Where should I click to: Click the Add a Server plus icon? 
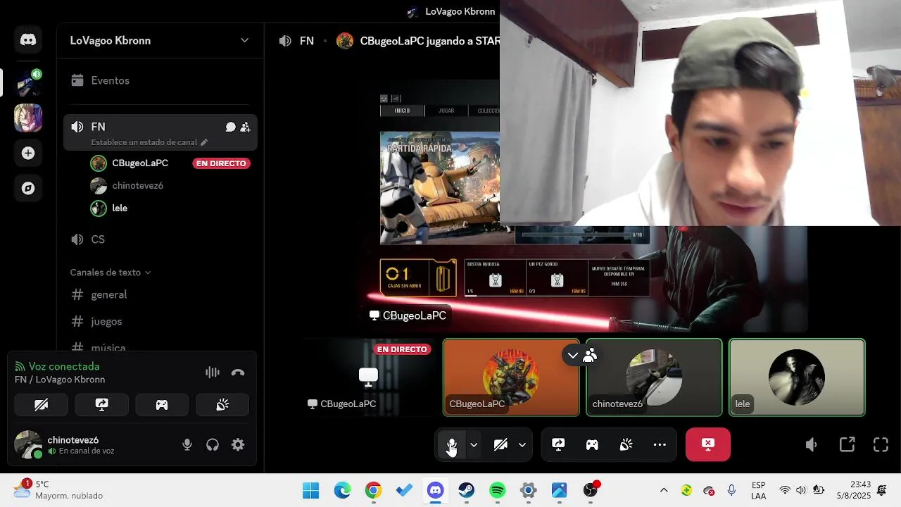coord(28,153)
